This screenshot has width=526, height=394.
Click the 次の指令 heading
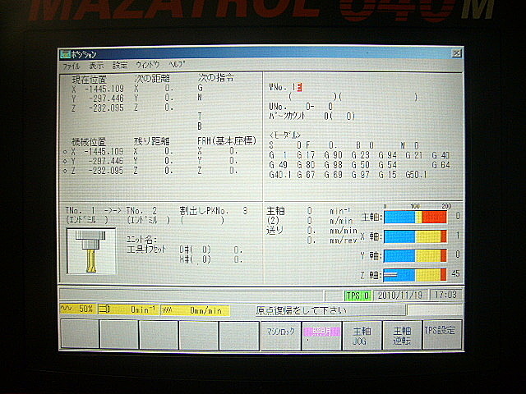(x=215, y=78)
